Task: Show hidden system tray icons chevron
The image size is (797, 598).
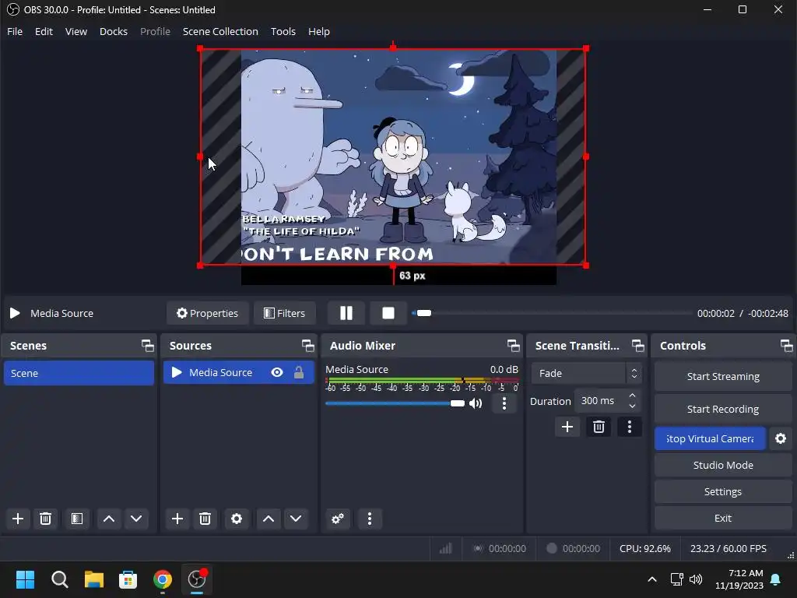Action: [652, 579]
